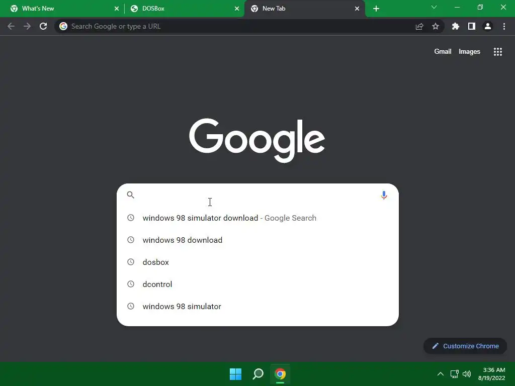Reload the current page

click(x=43, y=26)
